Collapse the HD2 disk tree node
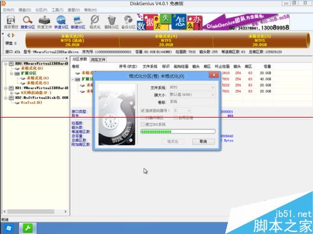This screenshot has width=313, height=234. tap(6, 98)
